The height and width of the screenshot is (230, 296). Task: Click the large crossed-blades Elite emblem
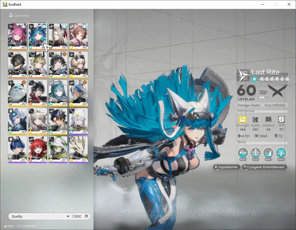pyautogui.click(x=278, y=91)
